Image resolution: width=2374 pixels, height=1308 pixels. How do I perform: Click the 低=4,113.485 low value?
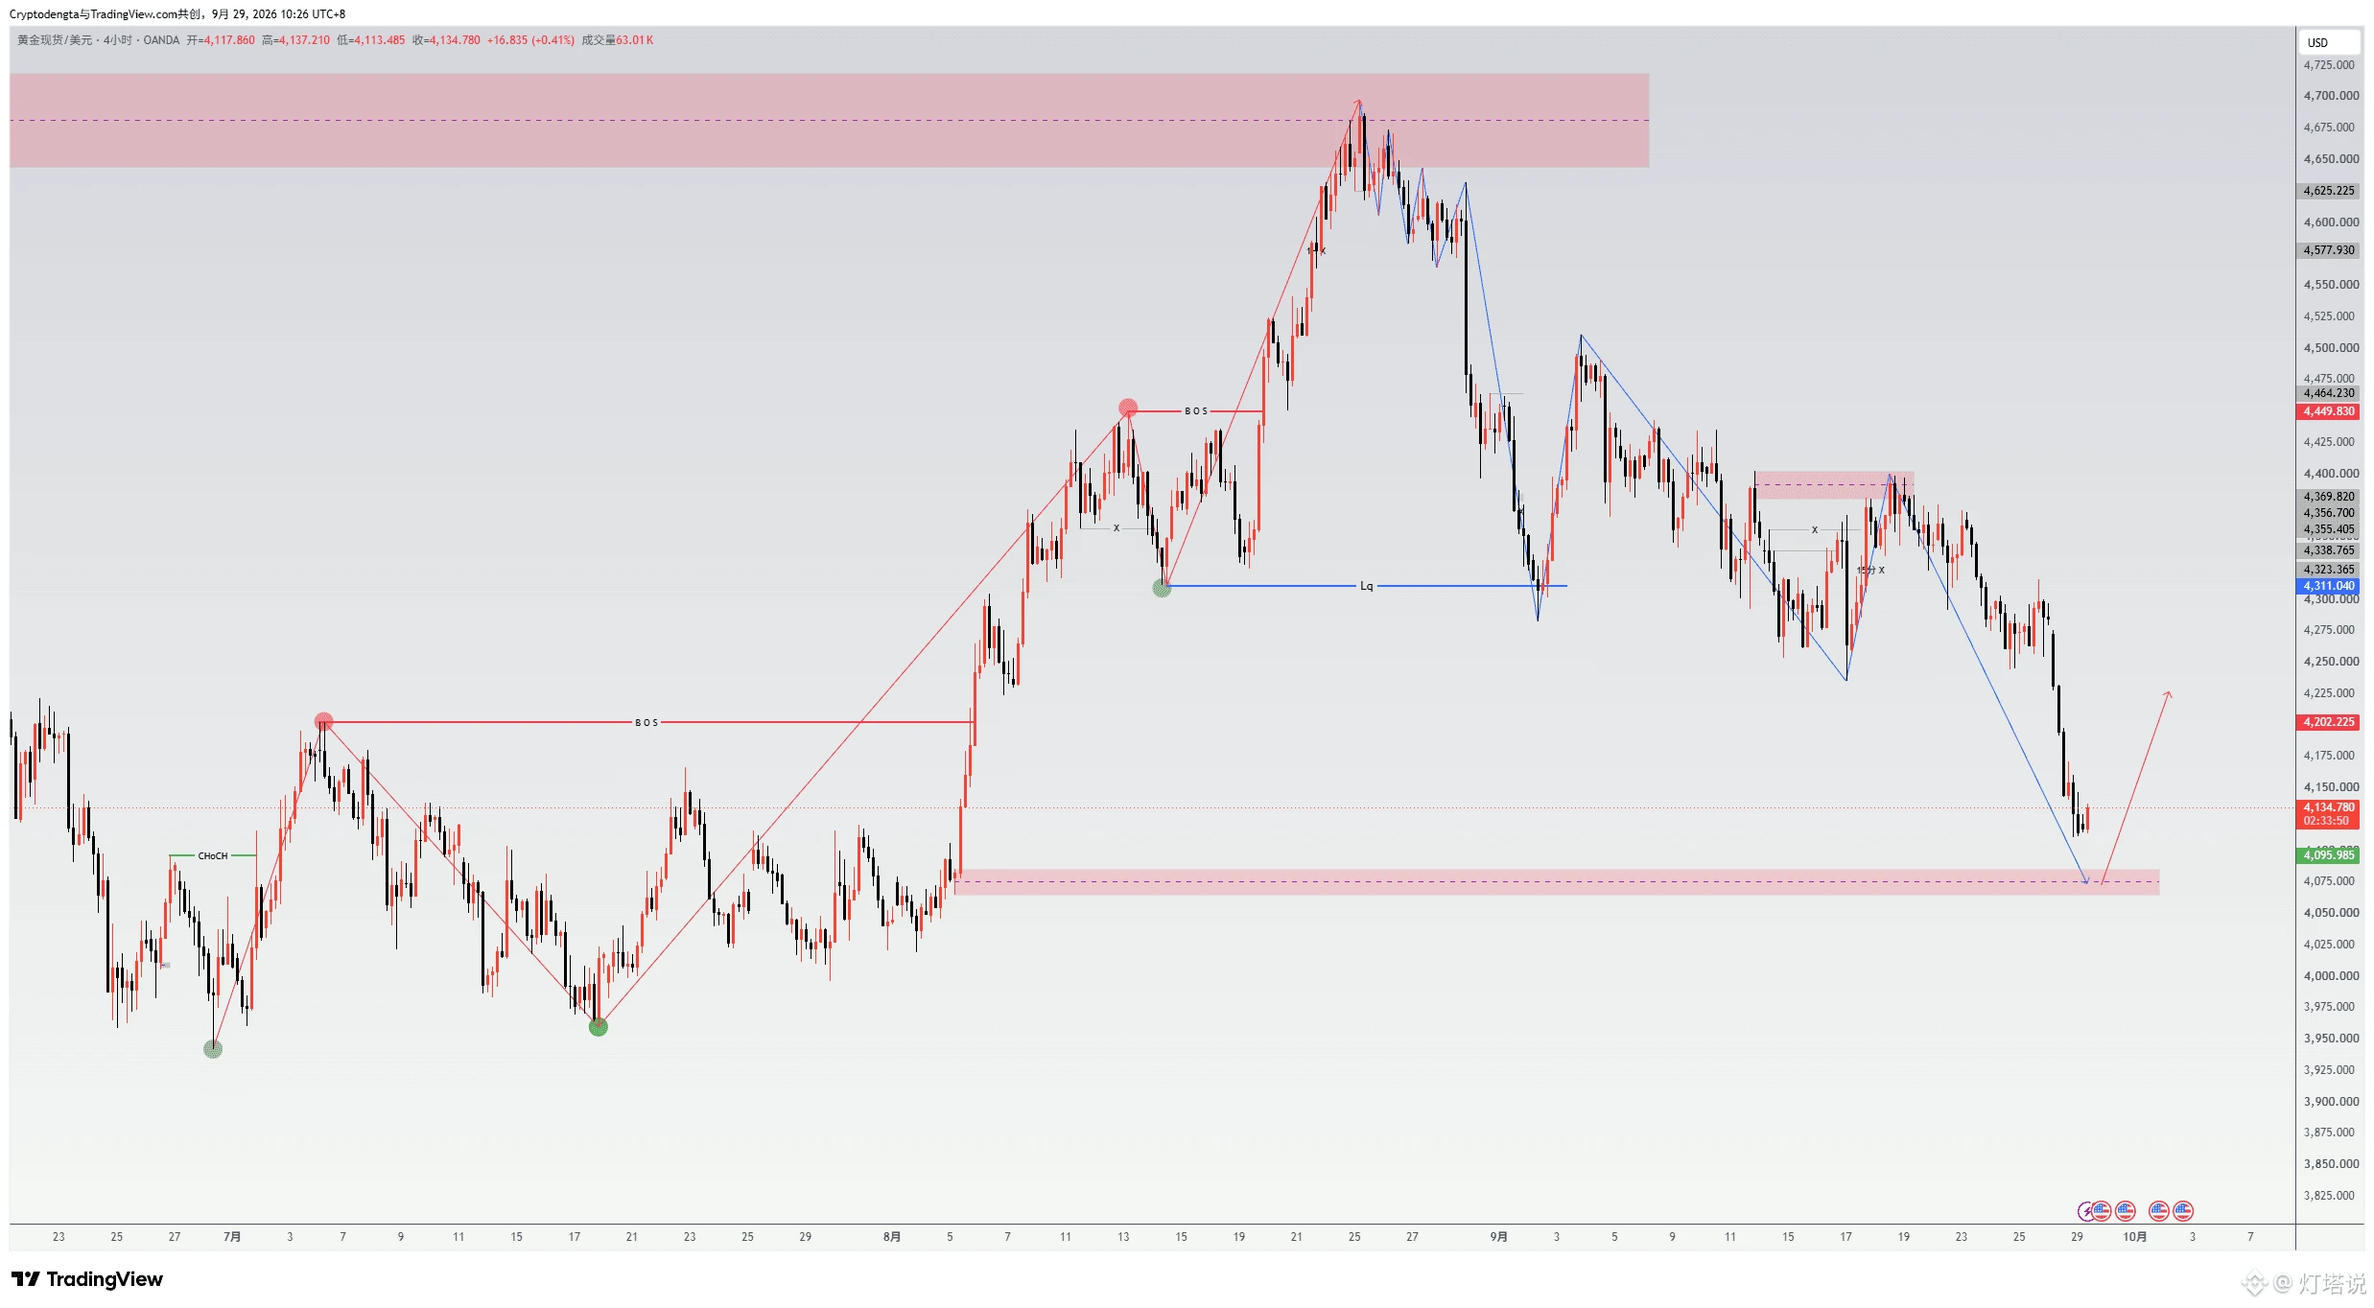pos(370,40)
